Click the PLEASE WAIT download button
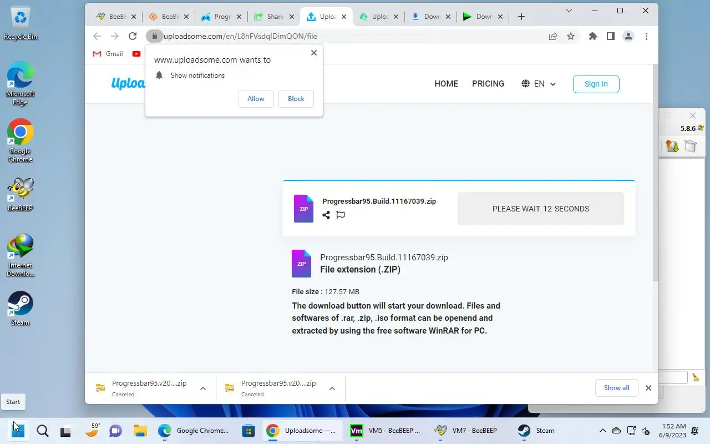The width and height of the screenshot is (710, 444). 541,209
